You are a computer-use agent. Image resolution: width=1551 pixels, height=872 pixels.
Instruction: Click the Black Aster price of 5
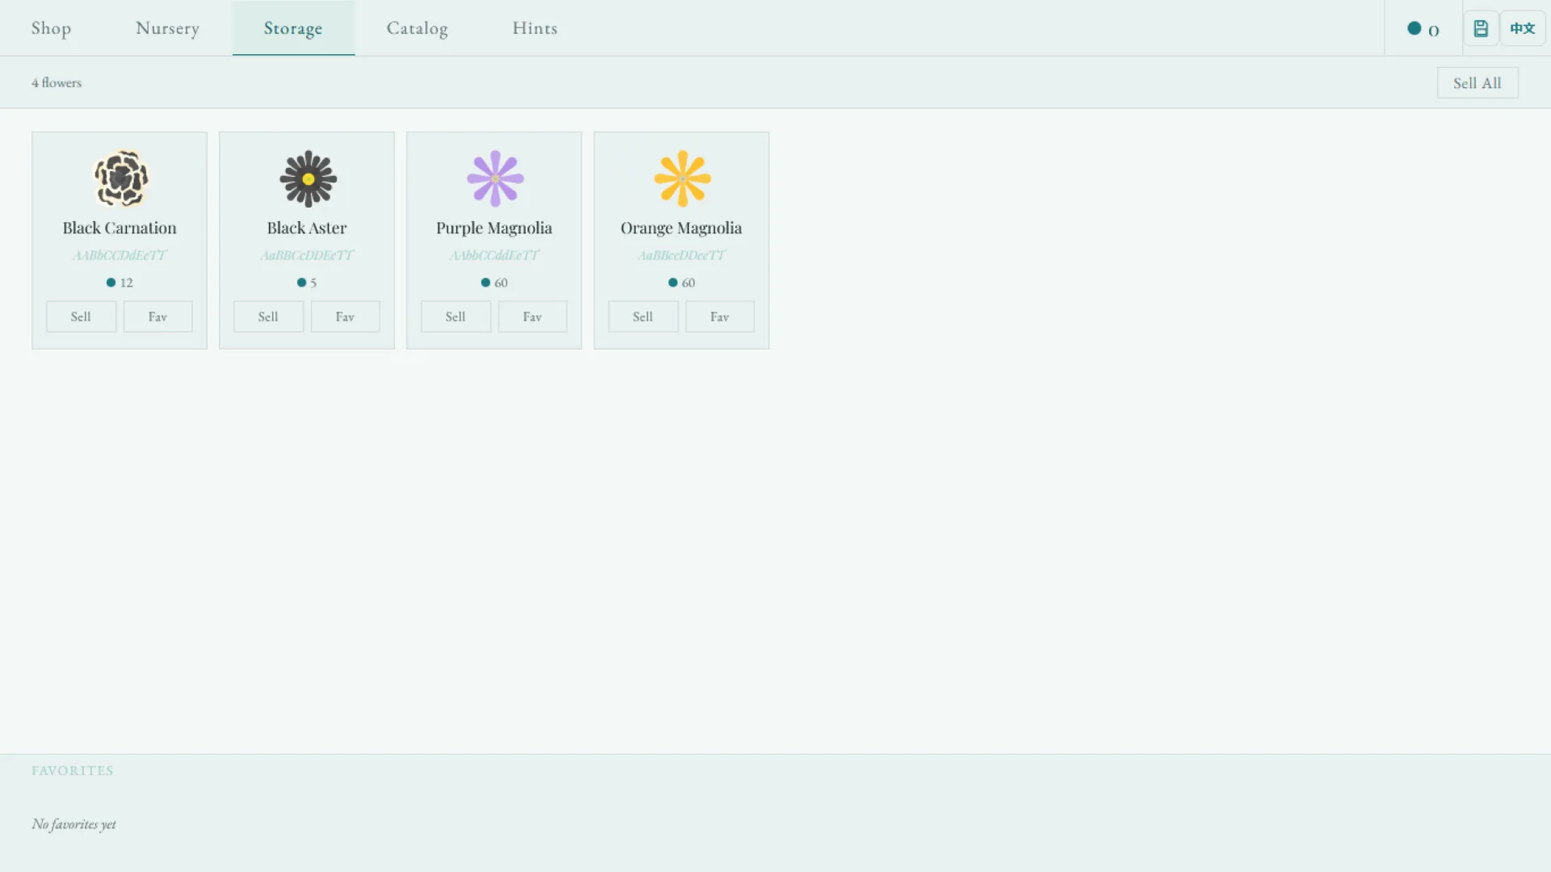[x=307, y=283]
